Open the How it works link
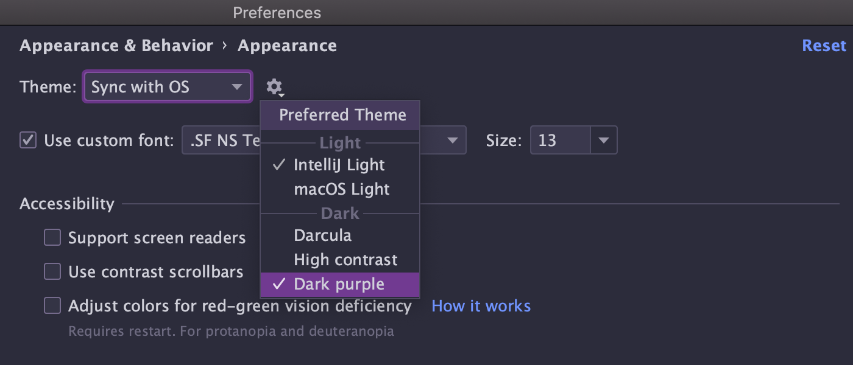The width and height of the screenshot is (853, 365). [481, 305]
